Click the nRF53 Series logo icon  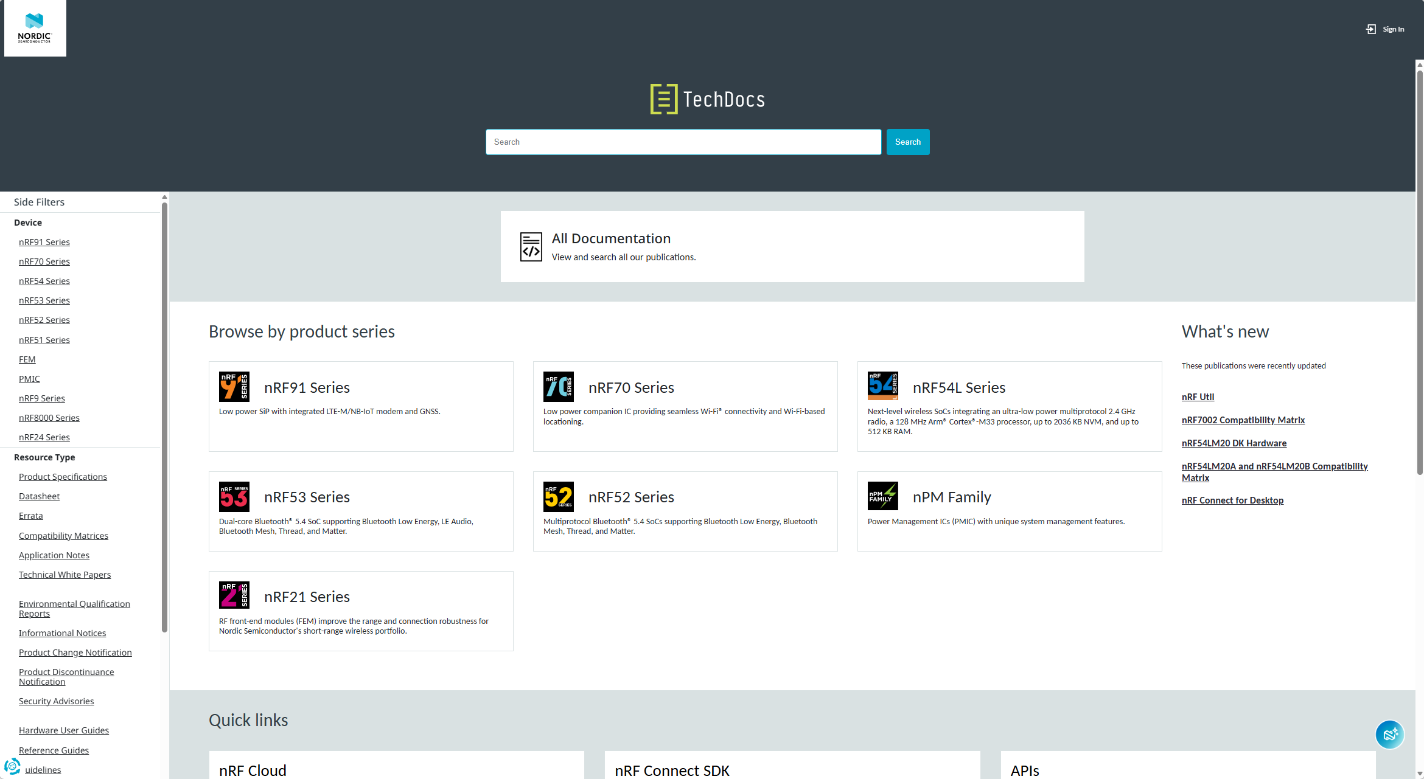234,497
